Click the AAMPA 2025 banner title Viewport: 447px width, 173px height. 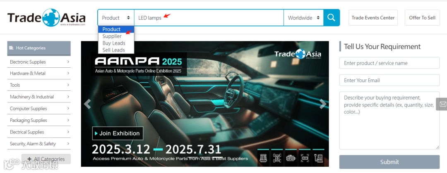click(x=138, y=61)
